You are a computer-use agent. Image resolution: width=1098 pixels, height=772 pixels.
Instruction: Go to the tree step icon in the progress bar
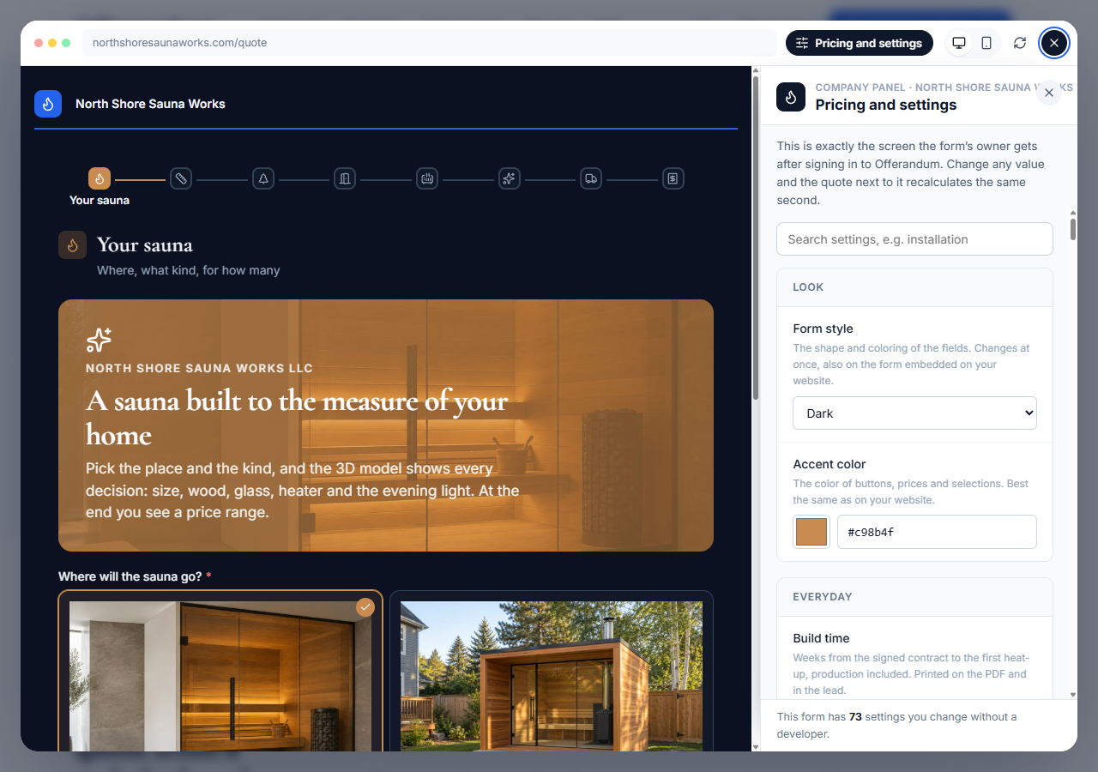pos(262,178)
